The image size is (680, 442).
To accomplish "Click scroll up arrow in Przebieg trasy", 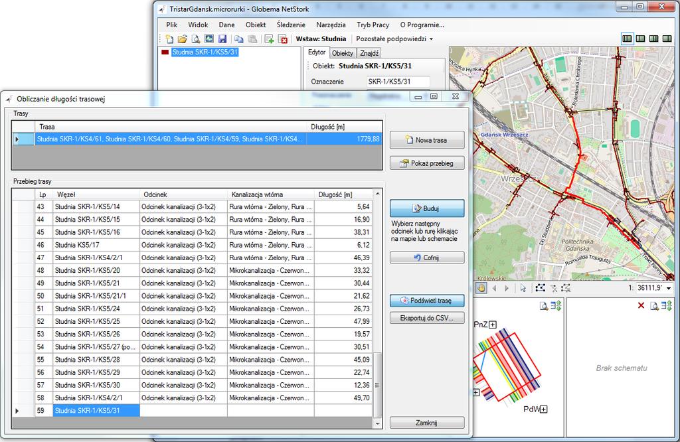I will (x=377, y=194).
